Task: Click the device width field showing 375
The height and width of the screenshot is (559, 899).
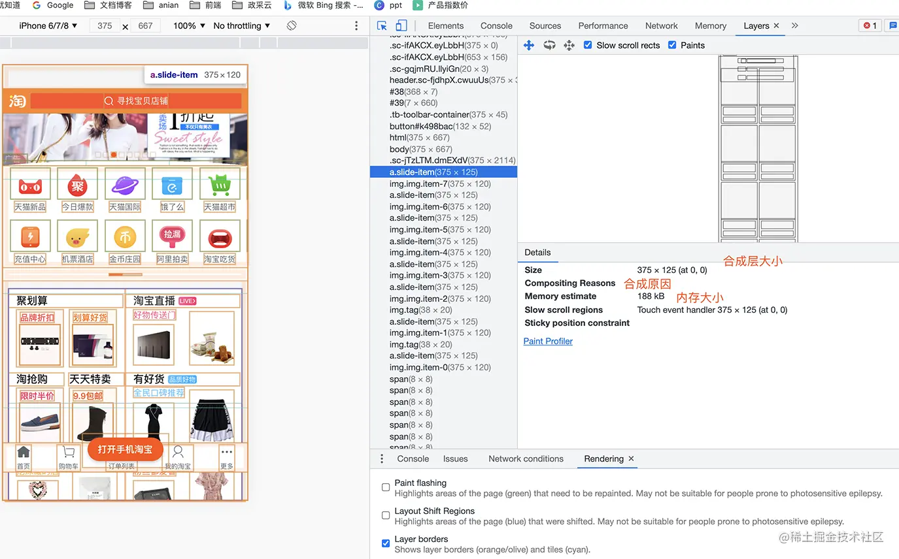Action: point(105,25)
